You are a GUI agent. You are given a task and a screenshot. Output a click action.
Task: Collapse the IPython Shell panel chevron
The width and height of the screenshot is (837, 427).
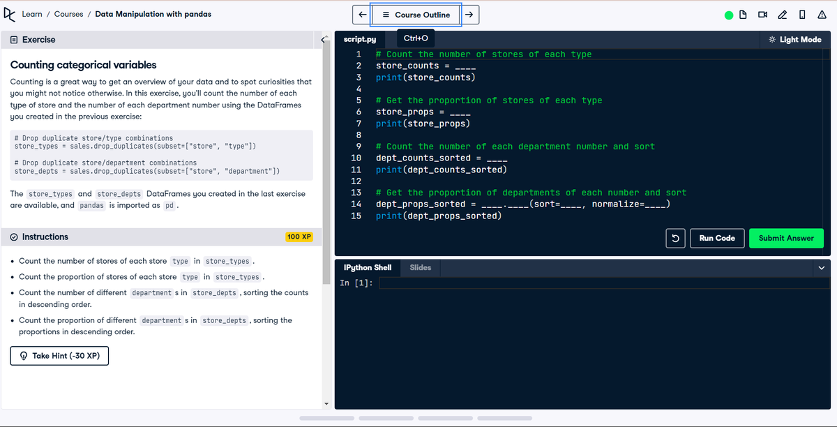[x=822, y=268]
